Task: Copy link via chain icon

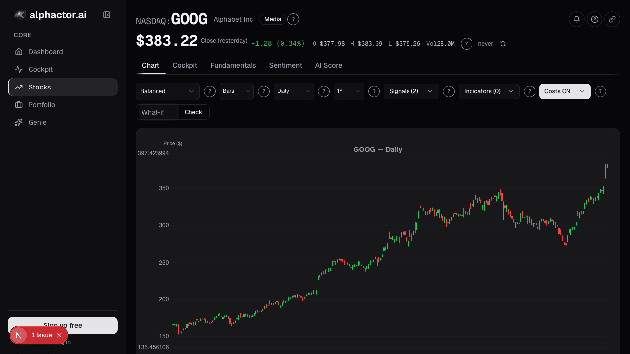Action: pyautogui.click(x=612, y=19)
